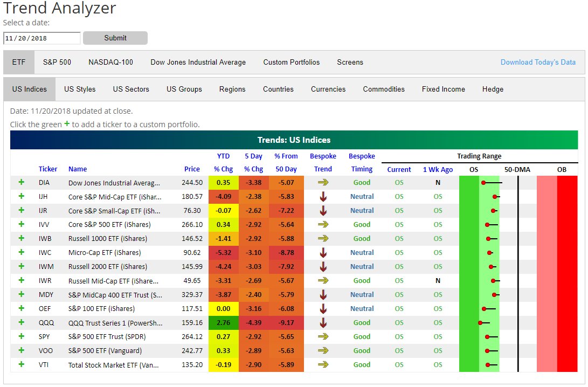This screenshot has height=387, width=588.
Task: Add IJR ticker using its green plus
Action: click(22, 210)
